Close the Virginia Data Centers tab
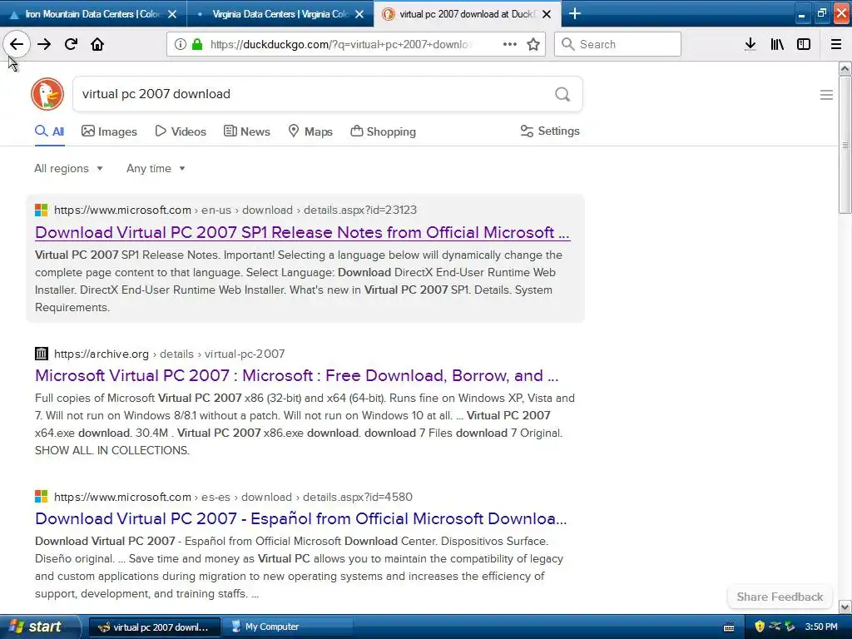Image resolution: width=852 pixels, height=639 pixels. (359, 14)
